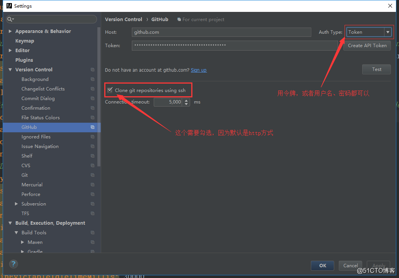Screen dimensions: 399x278
Task: Click the project-level icon beside Commit Dialog
Action: 93,99
